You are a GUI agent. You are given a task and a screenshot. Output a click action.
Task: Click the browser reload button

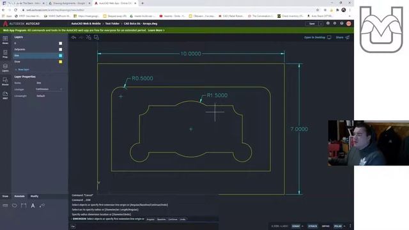click(15, 10)
